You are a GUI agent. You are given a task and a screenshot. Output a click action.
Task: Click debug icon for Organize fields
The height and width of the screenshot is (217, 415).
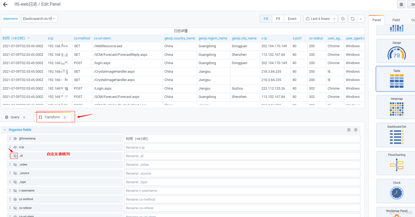point(349,130)
